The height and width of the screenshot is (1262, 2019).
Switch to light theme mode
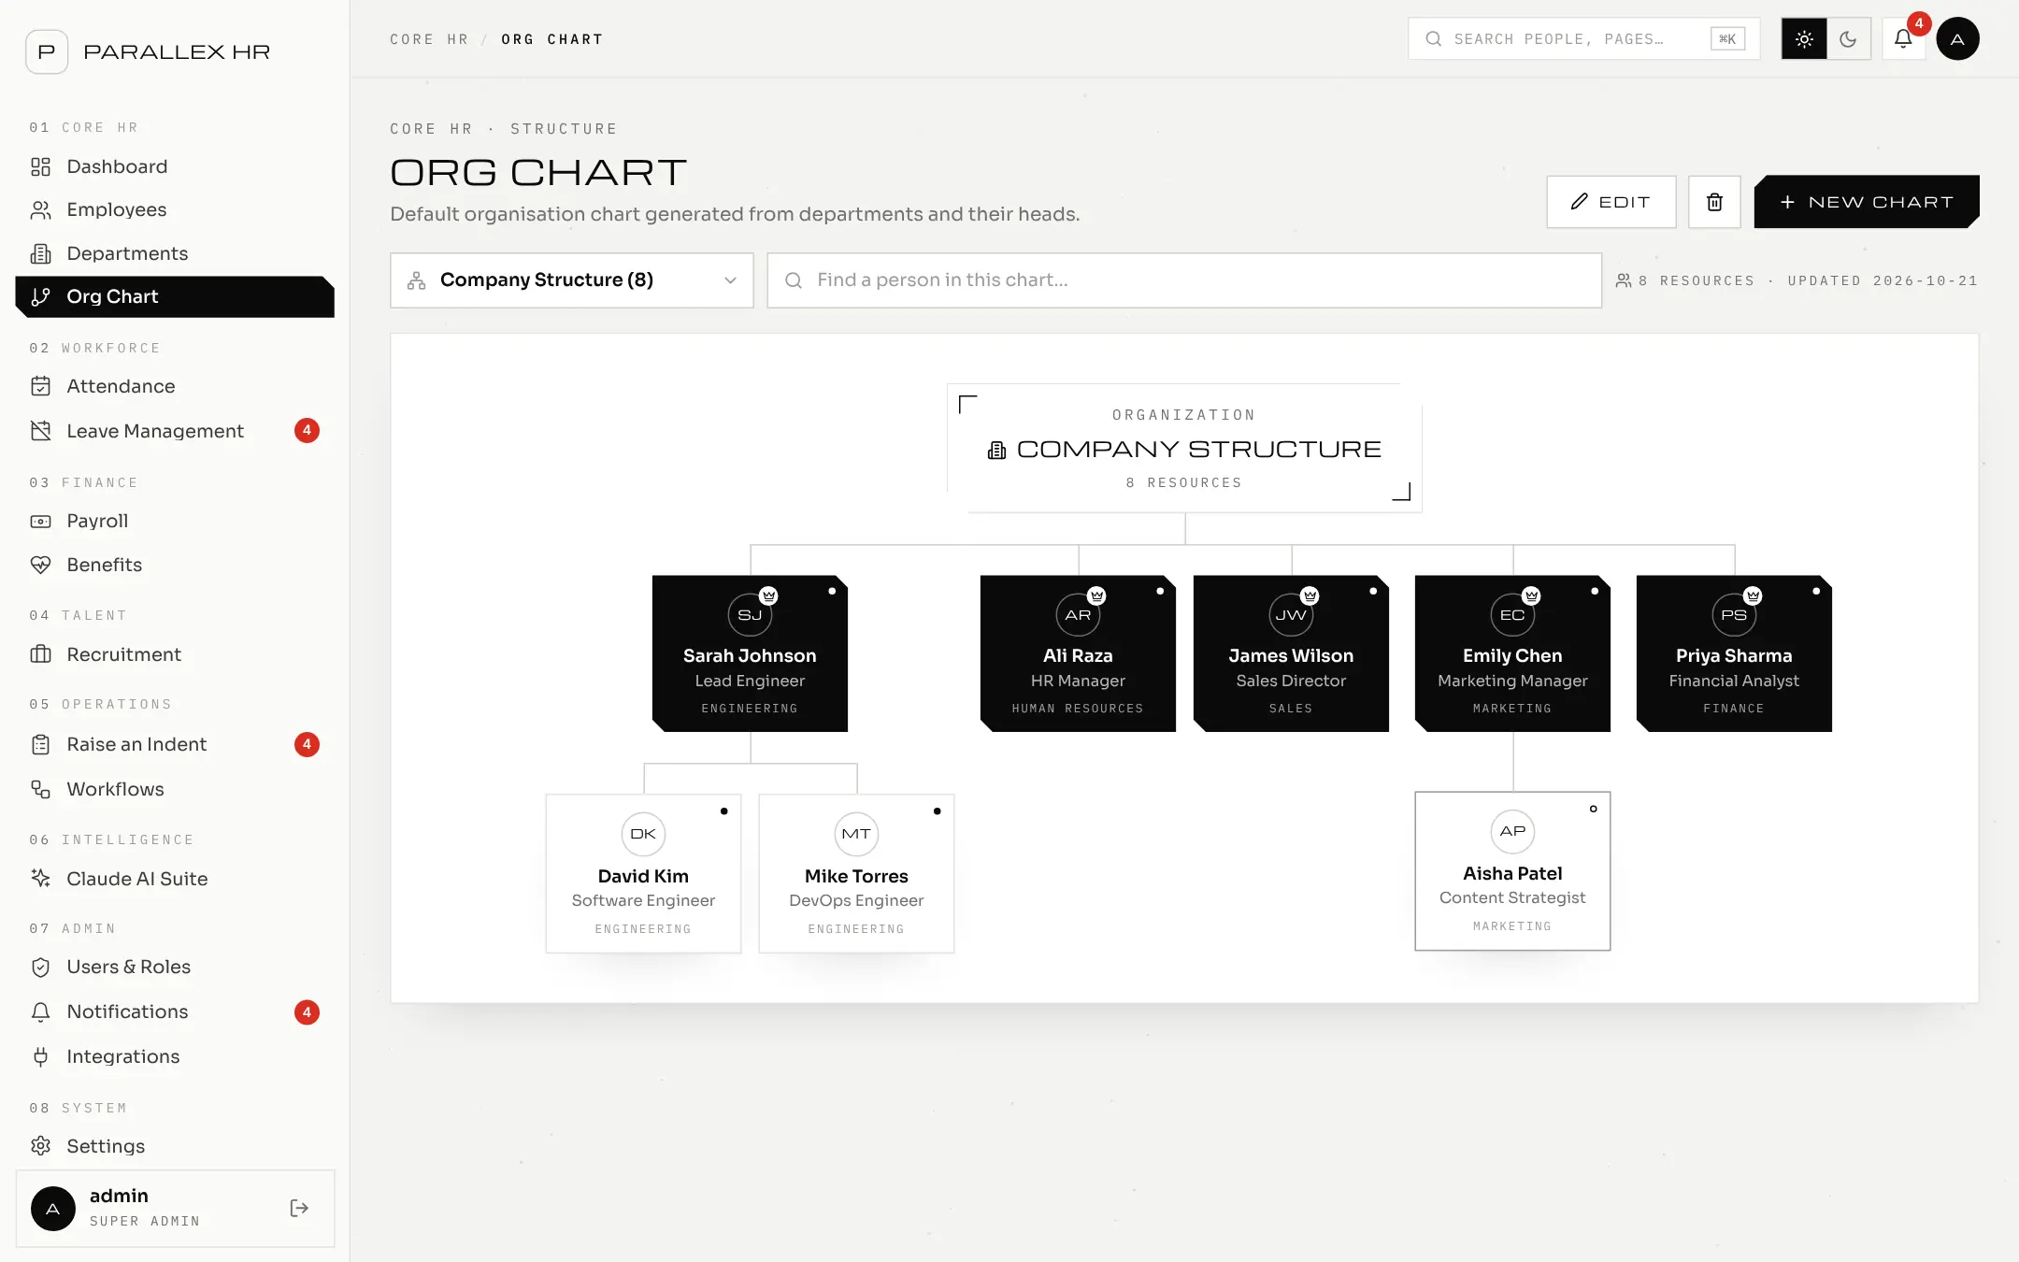(x=1804, y=39)
